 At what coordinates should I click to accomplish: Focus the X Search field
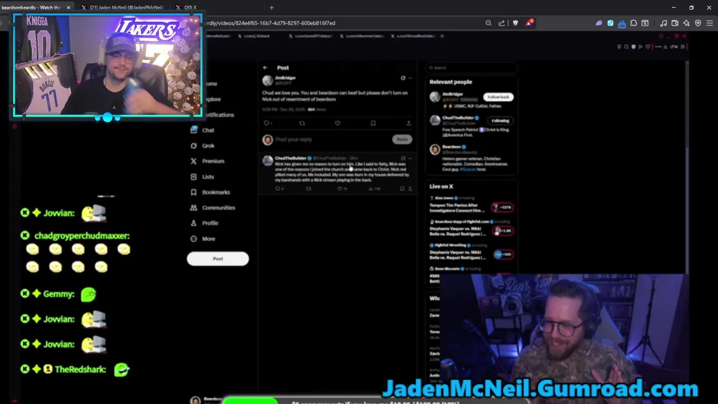point(471,67)
